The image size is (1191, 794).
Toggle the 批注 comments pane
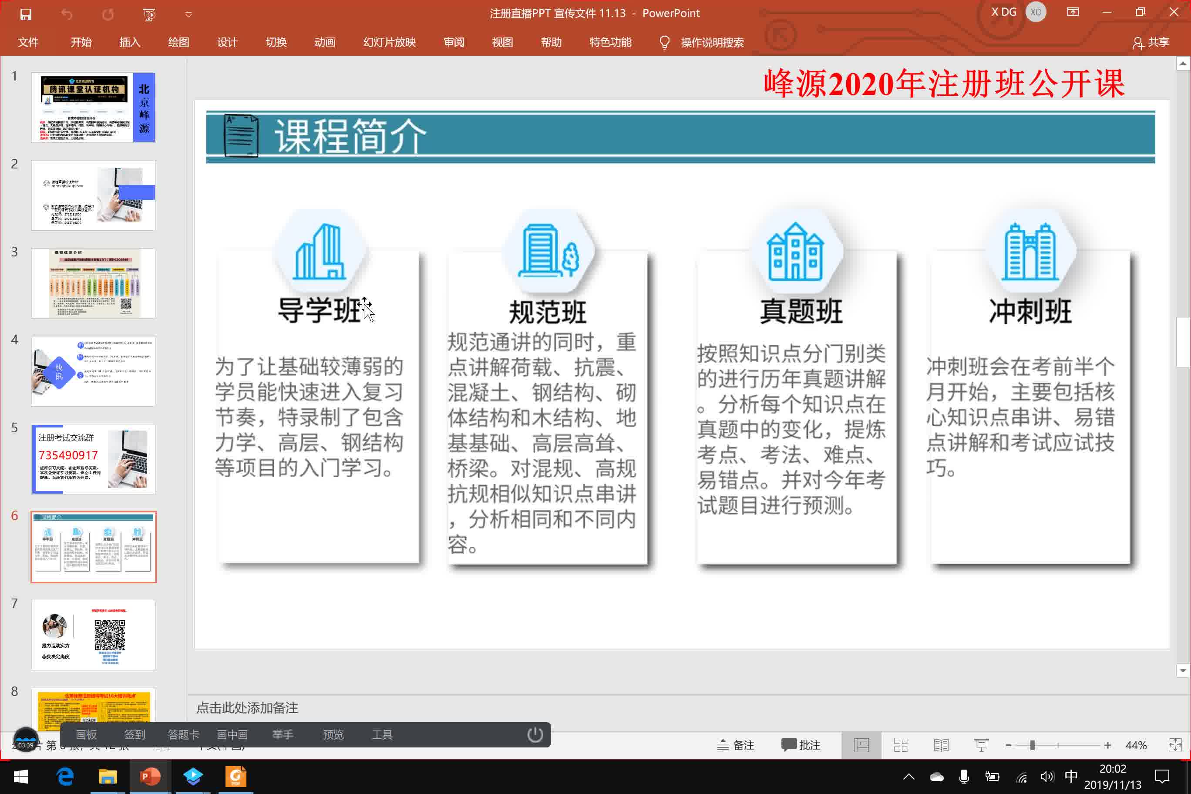(x=801, y=745)
